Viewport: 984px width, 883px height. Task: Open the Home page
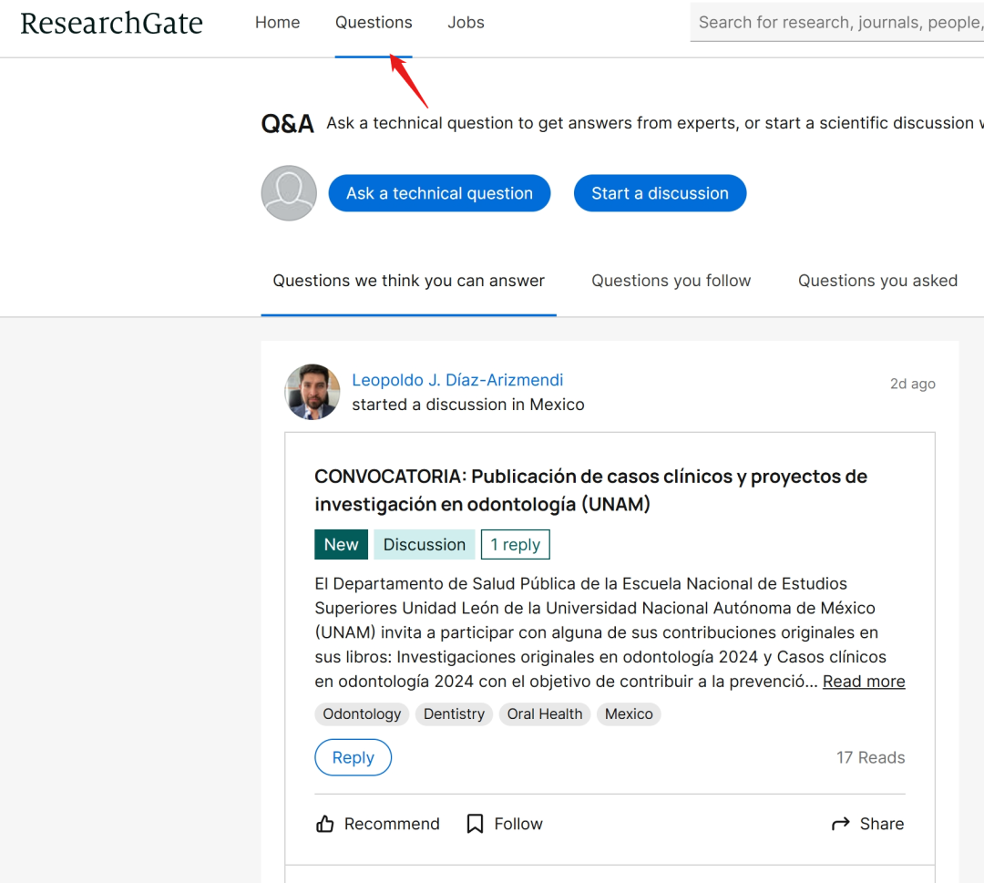(277, 23)
